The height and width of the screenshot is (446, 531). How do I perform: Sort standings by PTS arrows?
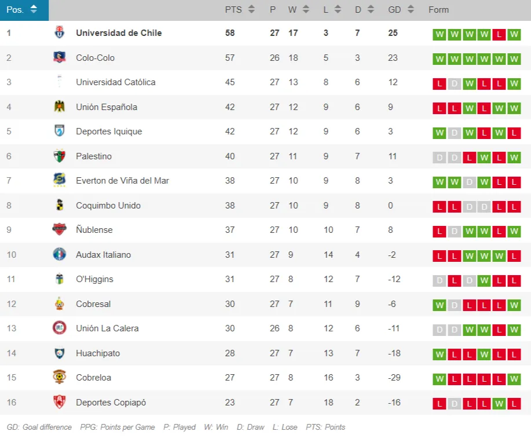tap(251, 9)
